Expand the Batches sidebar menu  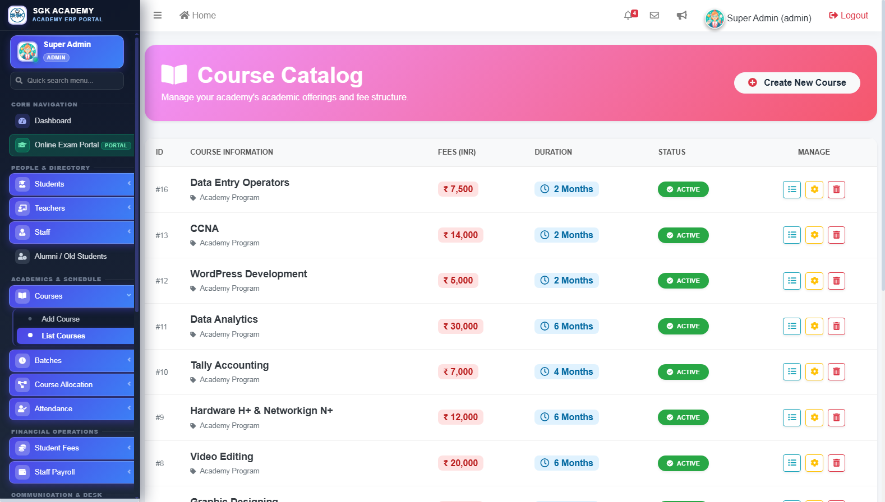tap(72, 361)
